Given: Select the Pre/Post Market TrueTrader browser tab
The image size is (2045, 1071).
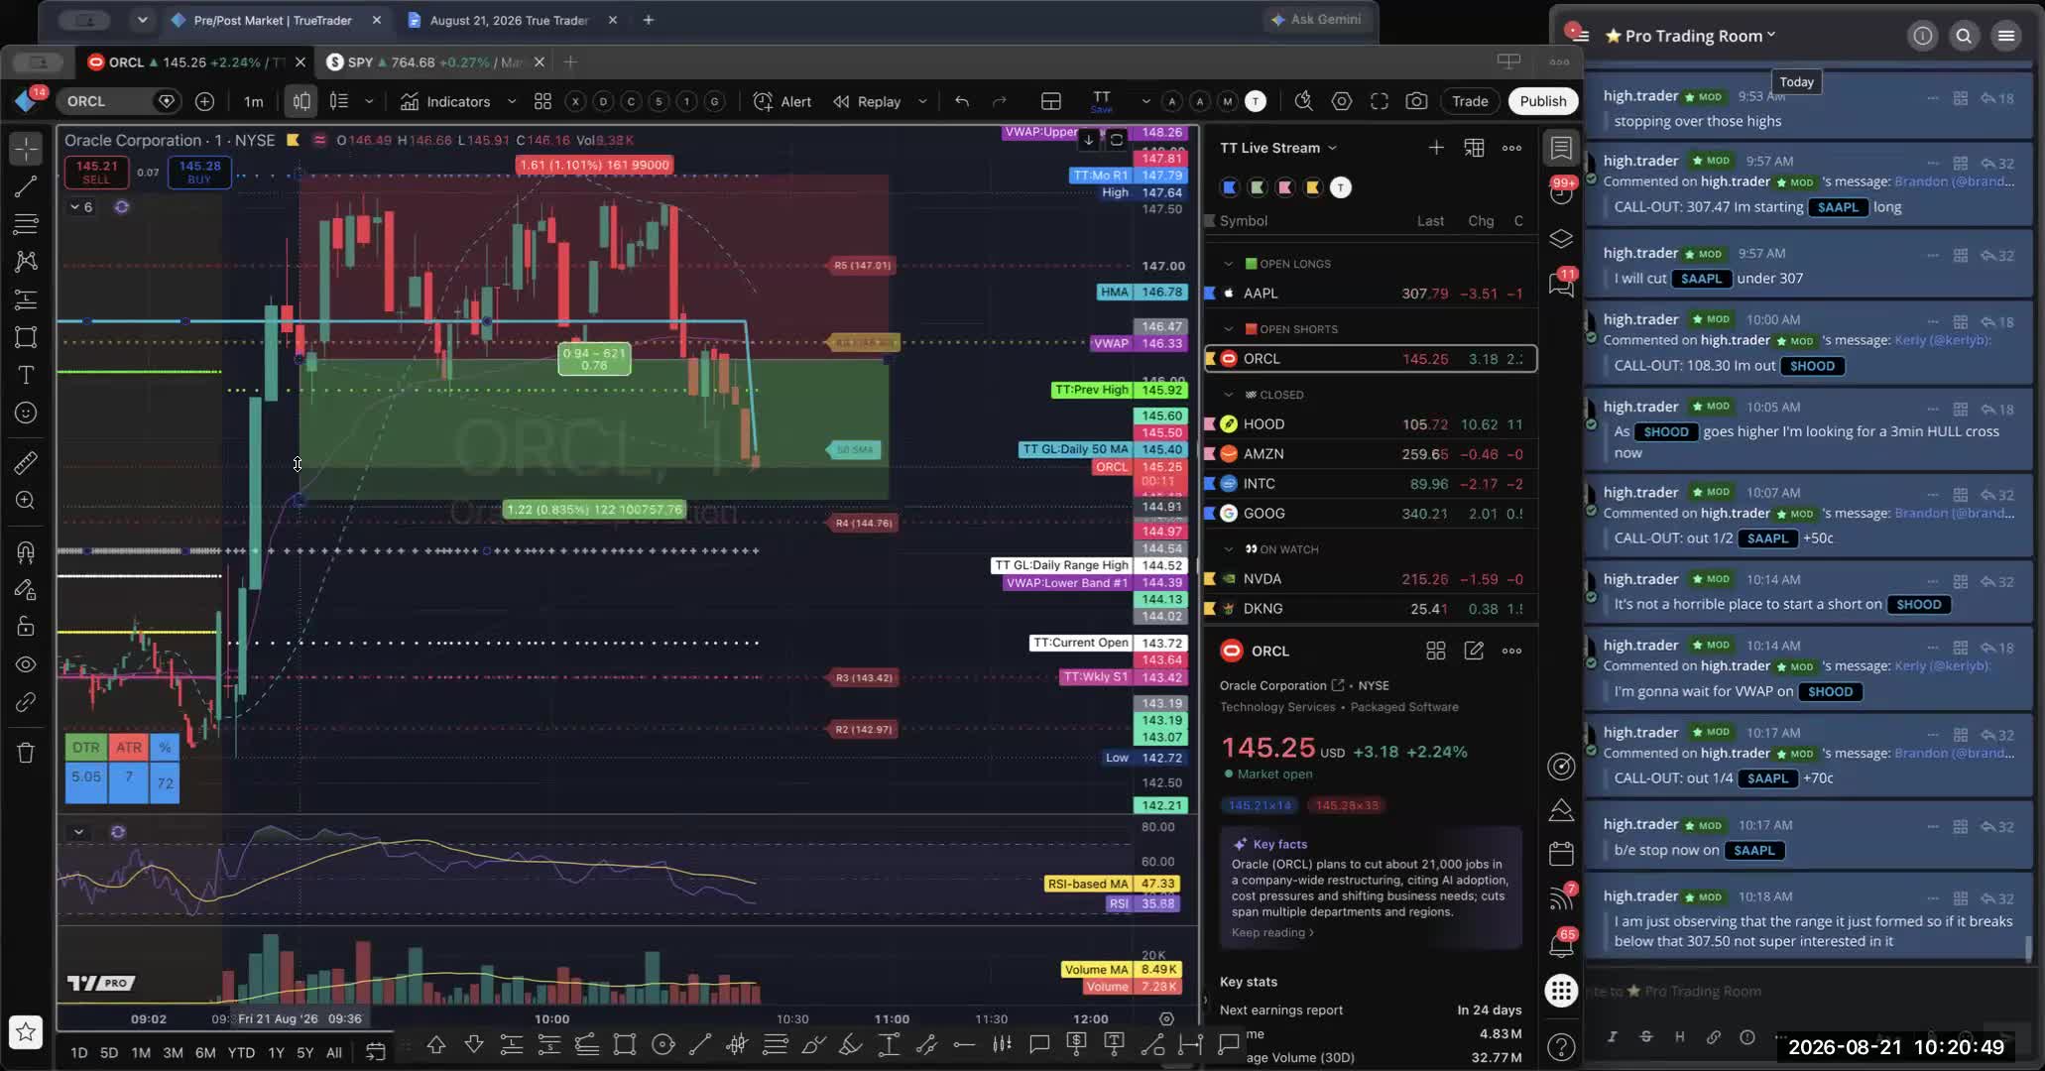Looking at the screenshot, I should tap(274, 20).
